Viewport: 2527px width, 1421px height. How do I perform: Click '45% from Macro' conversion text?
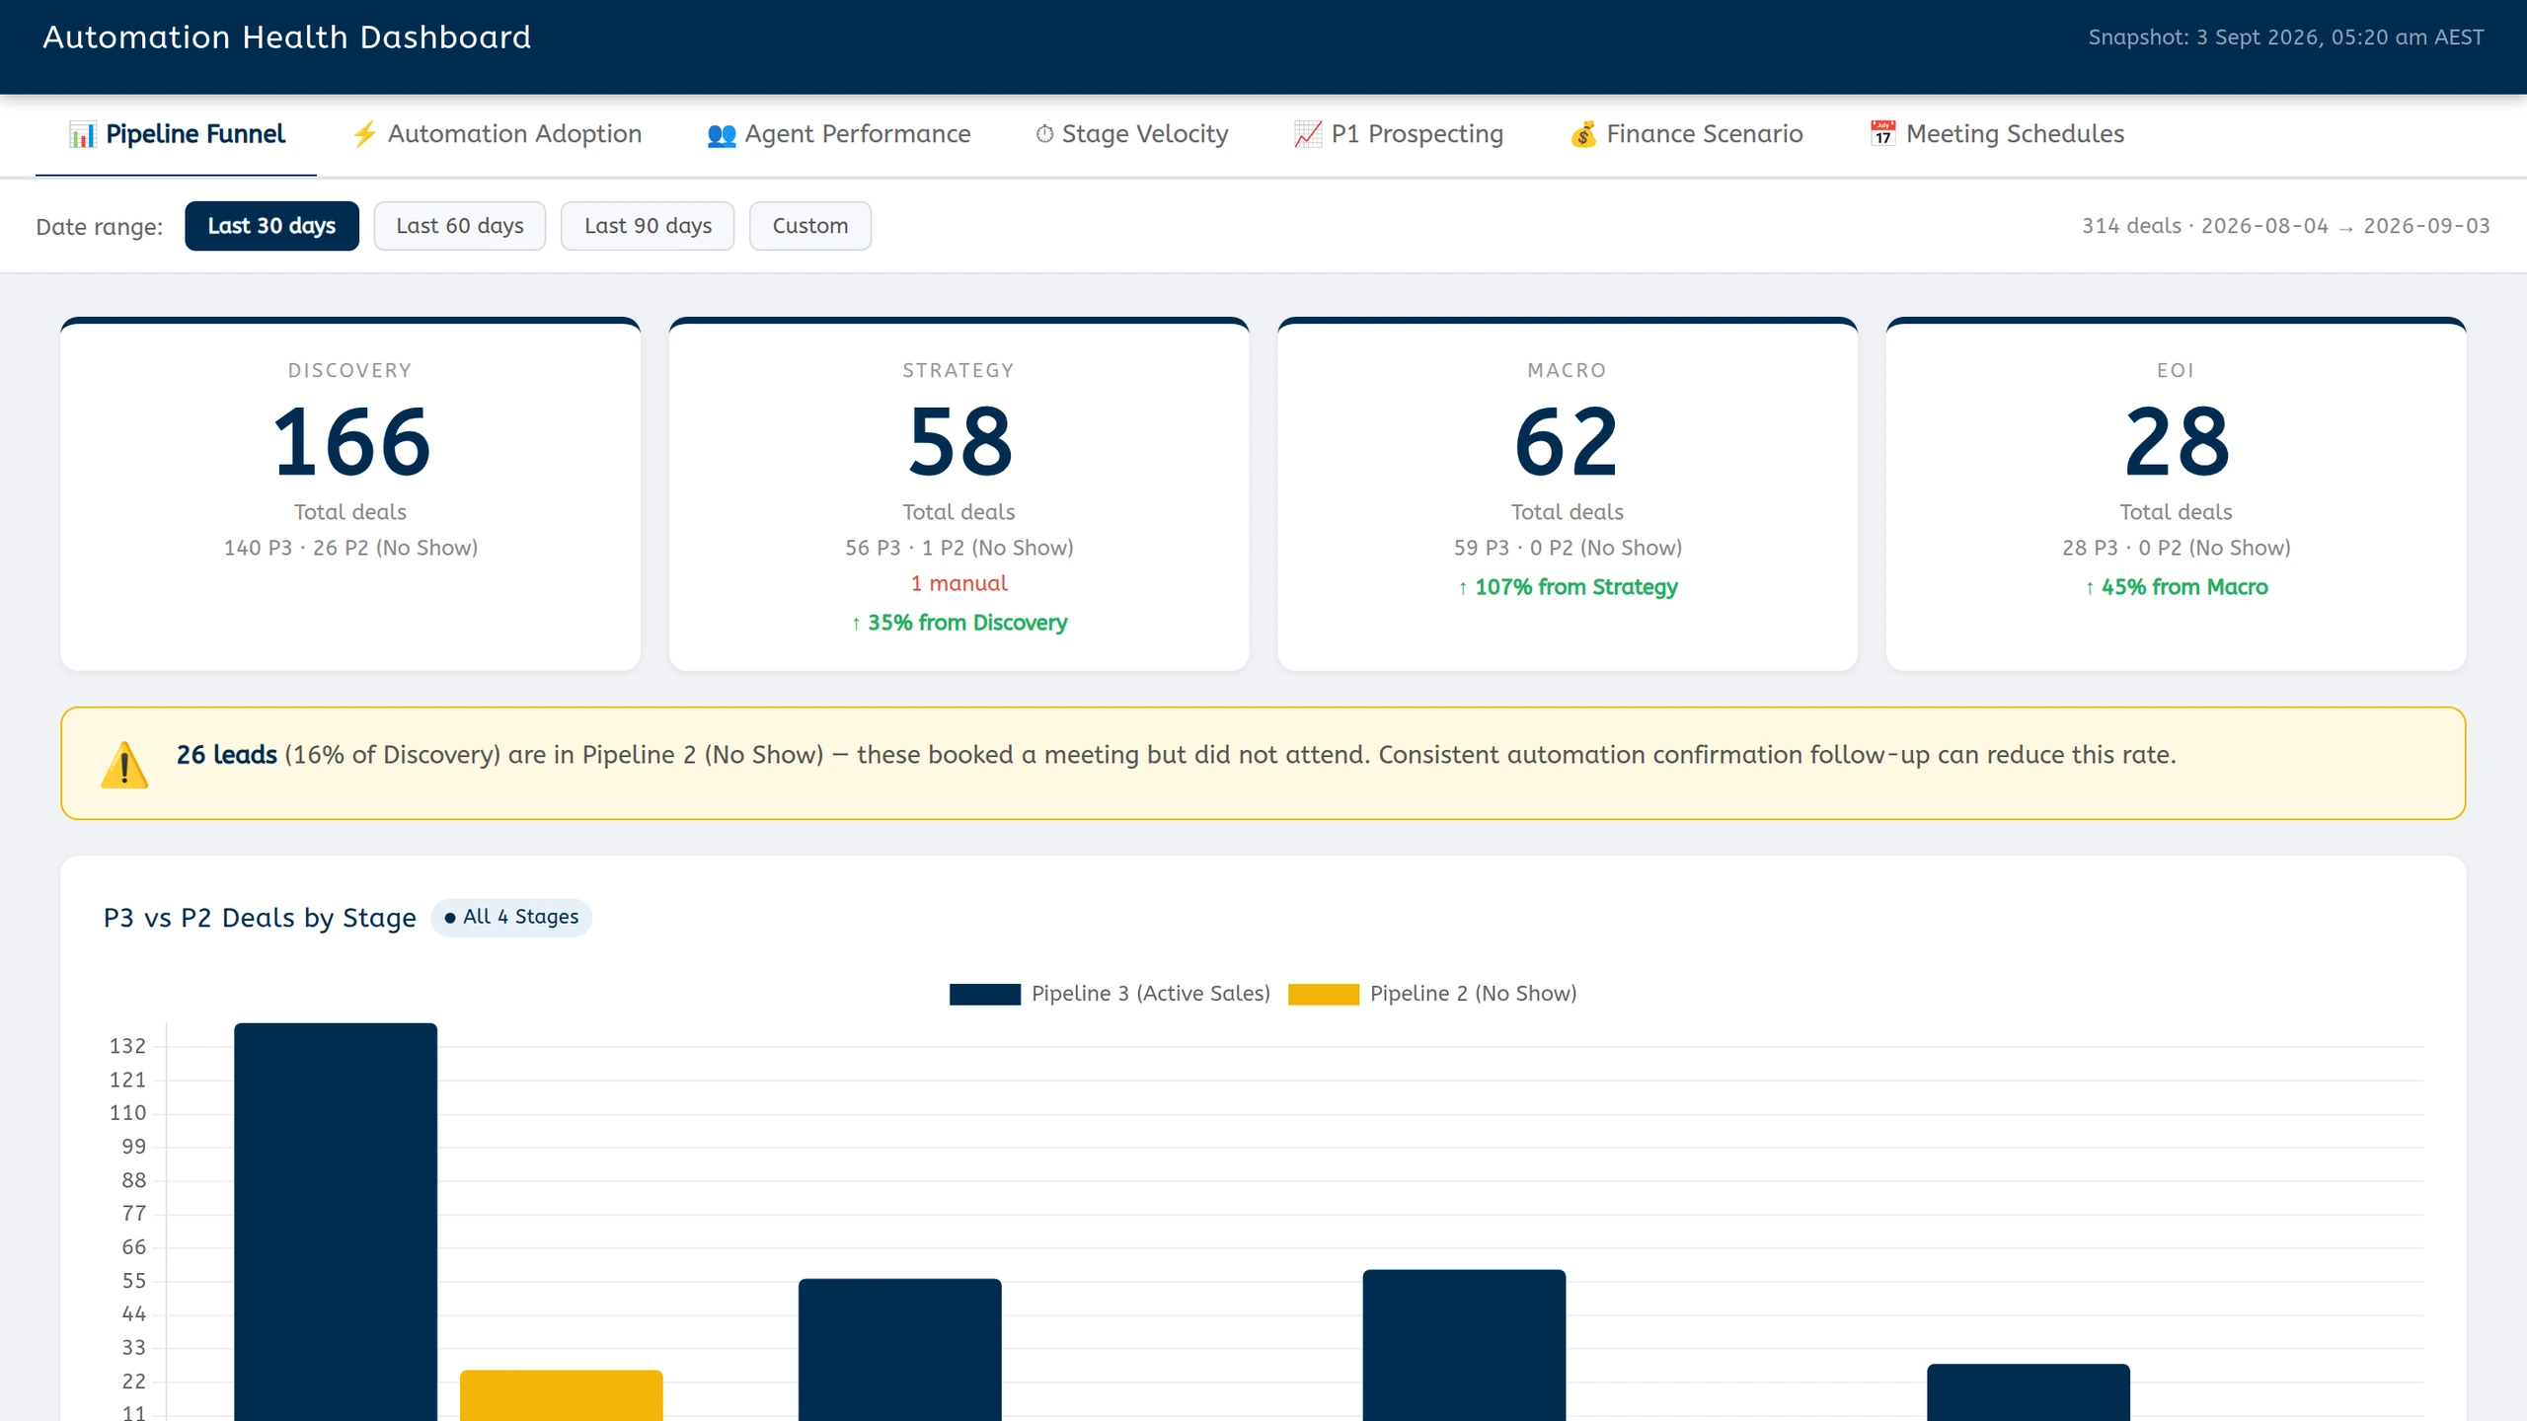(2176, 587)
